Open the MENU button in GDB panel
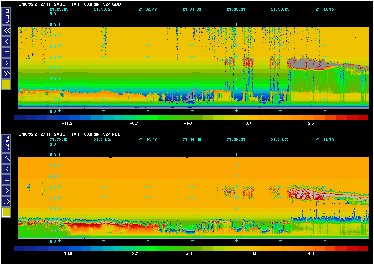 click(7, 16)
